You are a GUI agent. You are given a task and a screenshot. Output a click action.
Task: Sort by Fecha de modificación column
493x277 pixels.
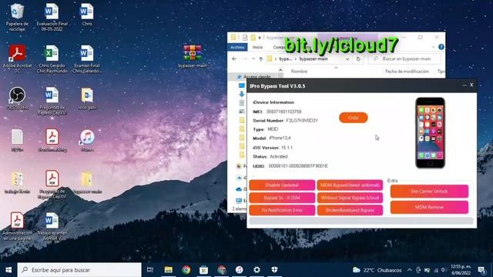(x=407, y=72)
